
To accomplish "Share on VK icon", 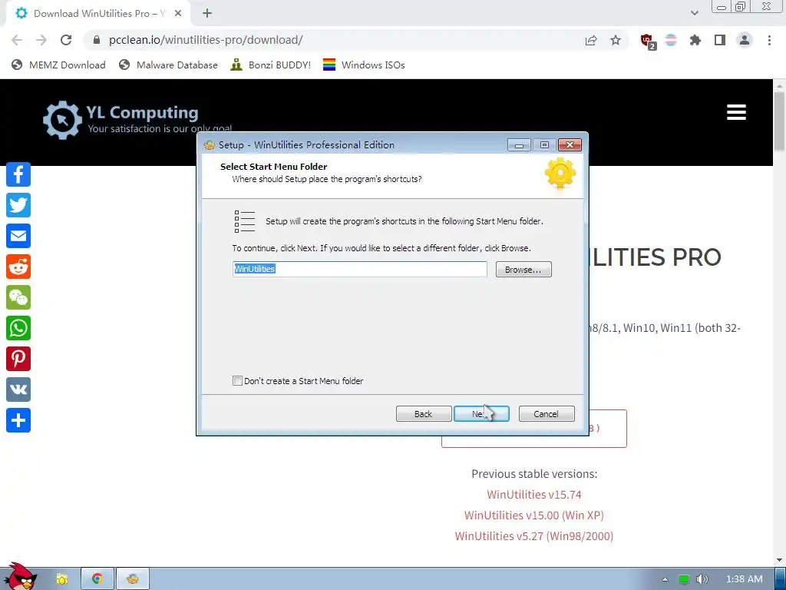I will [x=18, y=389].
